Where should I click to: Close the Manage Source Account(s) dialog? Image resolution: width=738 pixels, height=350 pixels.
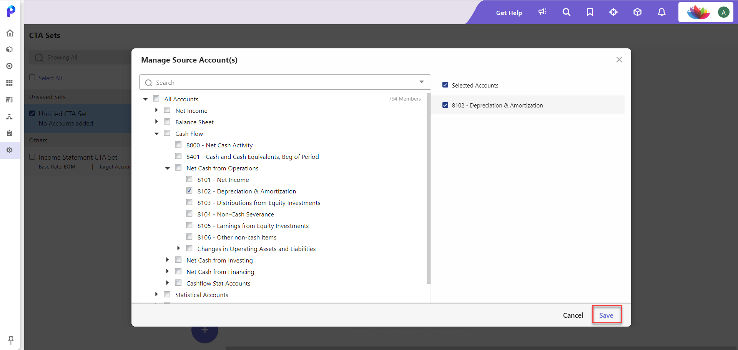619,59
